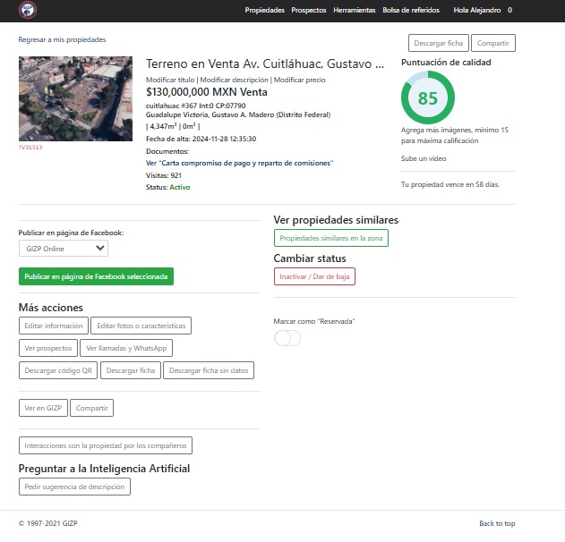Click Propiedades similares en la zona
565x542 pixels.
331,239
